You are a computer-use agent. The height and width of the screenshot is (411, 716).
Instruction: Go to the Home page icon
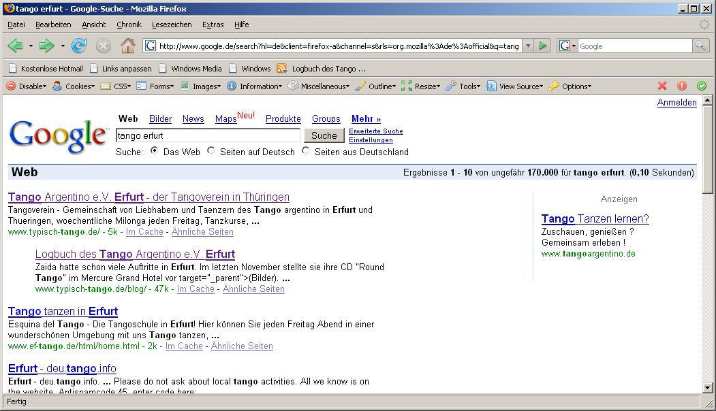point(127,46)
